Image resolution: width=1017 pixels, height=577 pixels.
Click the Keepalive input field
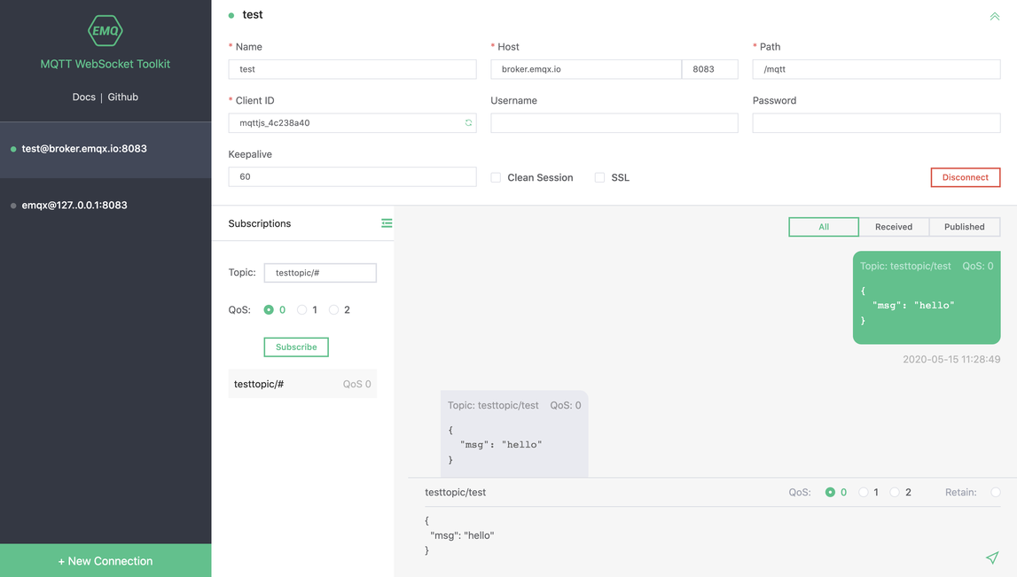[x=352, y=177]
